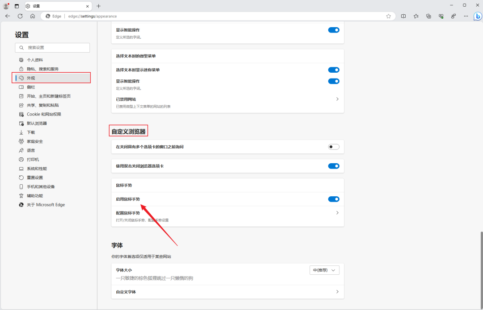This screenshot has height=310, width=483.
Task: Open 字体大小 dropdown 中(推荐)
Action: point(324,270)
